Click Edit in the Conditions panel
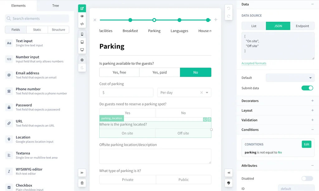Image resolution: width=319 pixels, height=191 pixels. [306, 144]
